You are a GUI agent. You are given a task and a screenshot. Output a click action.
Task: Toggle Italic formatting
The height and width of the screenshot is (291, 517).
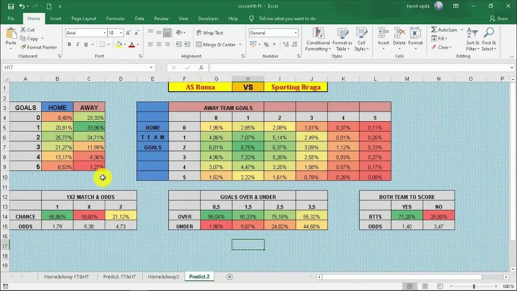tap(78, 44)
